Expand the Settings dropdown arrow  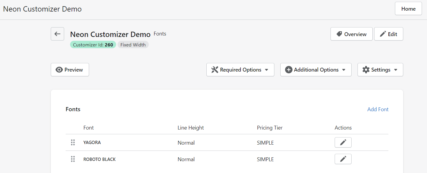(396, 70)
